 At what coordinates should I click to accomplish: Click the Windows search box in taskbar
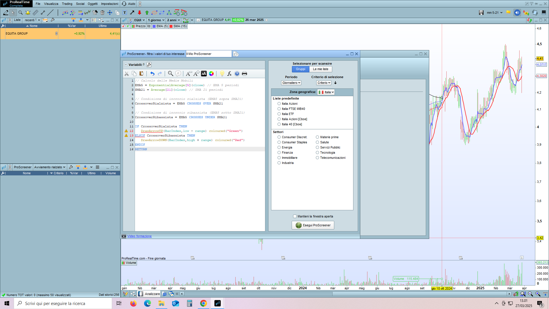pos(63,303)
